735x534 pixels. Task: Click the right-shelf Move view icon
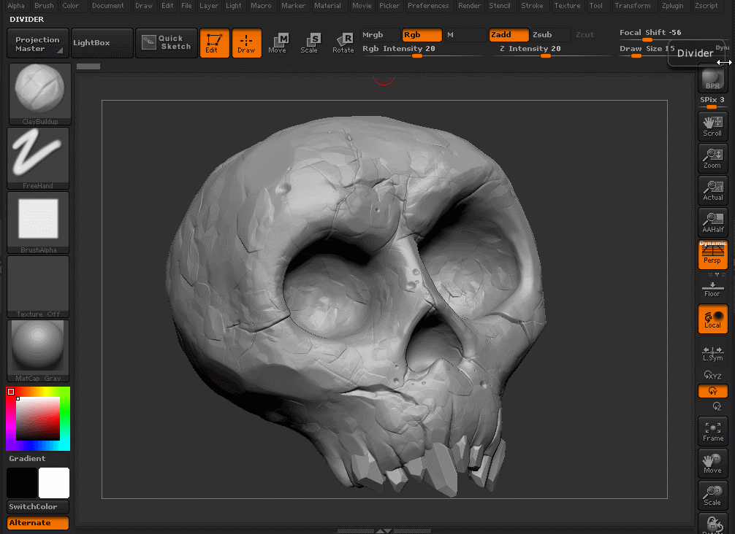pos(712,463)
